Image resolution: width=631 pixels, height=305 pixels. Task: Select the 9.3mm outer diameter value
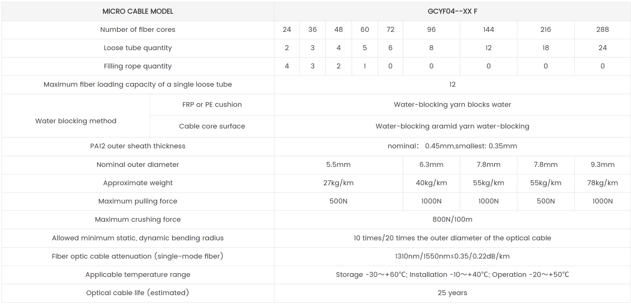pyautogui.click(x=602, y=165)
